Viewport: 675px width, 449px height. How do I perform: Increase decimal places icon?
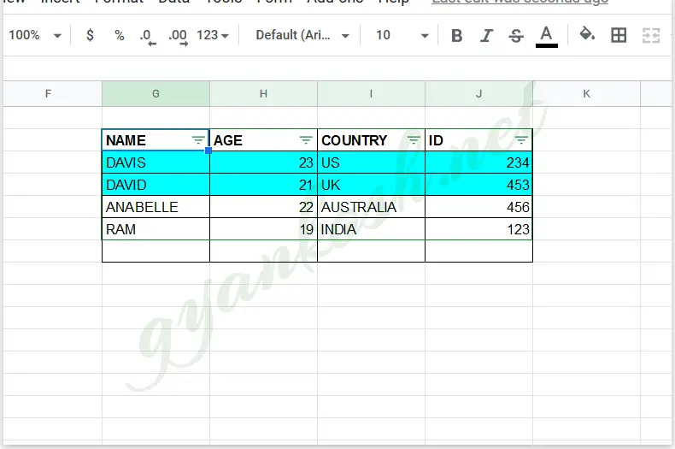tap(179, 36)
